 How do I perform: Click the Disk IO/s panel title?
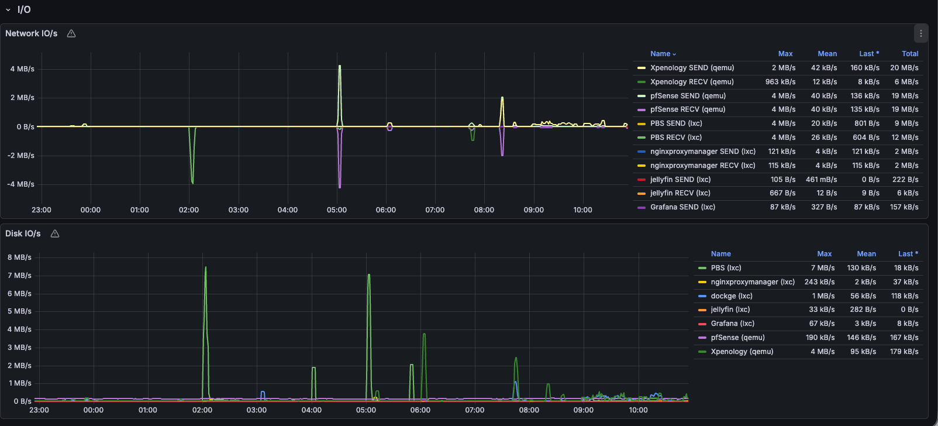(23, 233)
